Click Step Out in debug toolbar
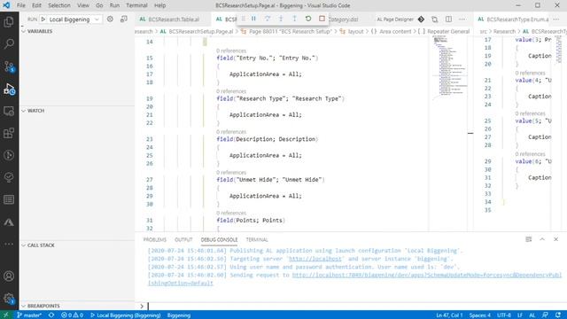The height and width of the screenshot is (319, 567). click(294, 19)
